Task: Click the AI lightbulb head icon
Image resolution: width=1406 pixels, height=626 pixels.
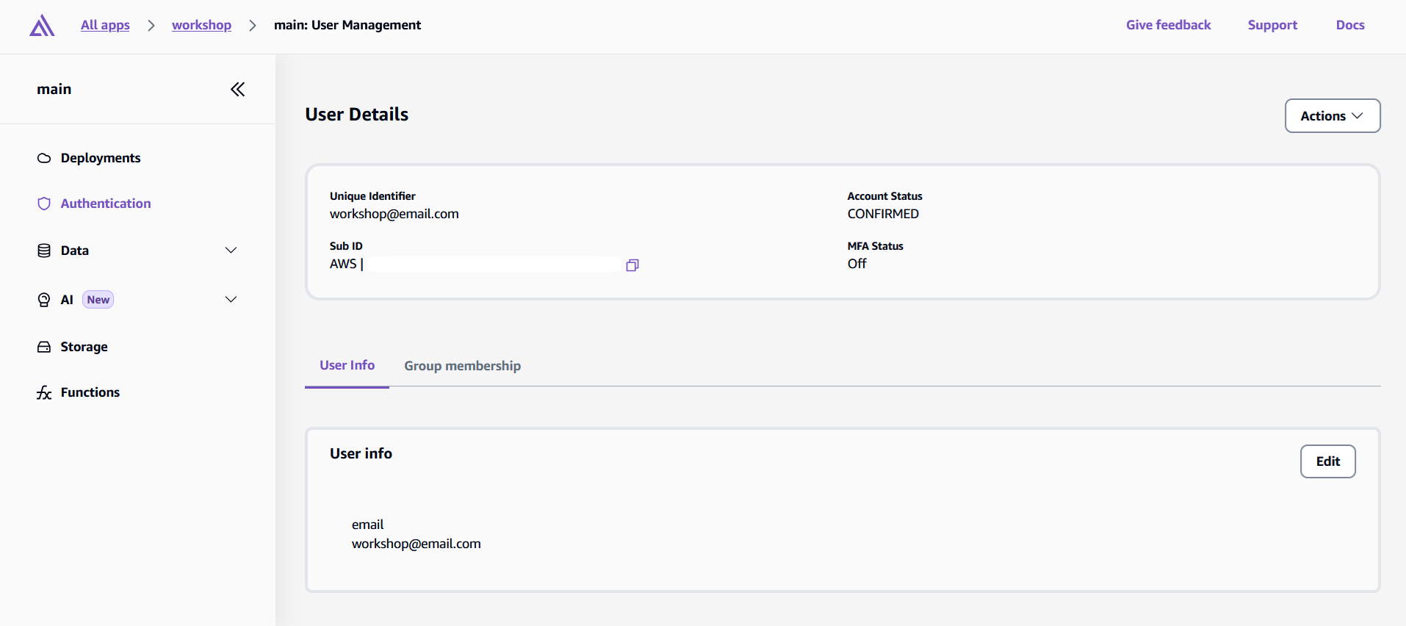Action: coord(44,300)
